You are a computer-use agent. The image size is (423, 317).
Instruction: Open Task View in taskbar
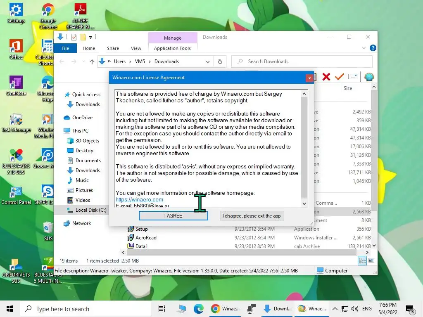click(x=162, y=309)
